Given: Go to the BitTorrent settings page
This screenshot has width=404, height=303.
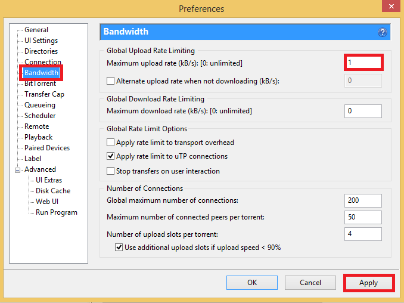Looking at the screenshot, I should pos(40,84).
